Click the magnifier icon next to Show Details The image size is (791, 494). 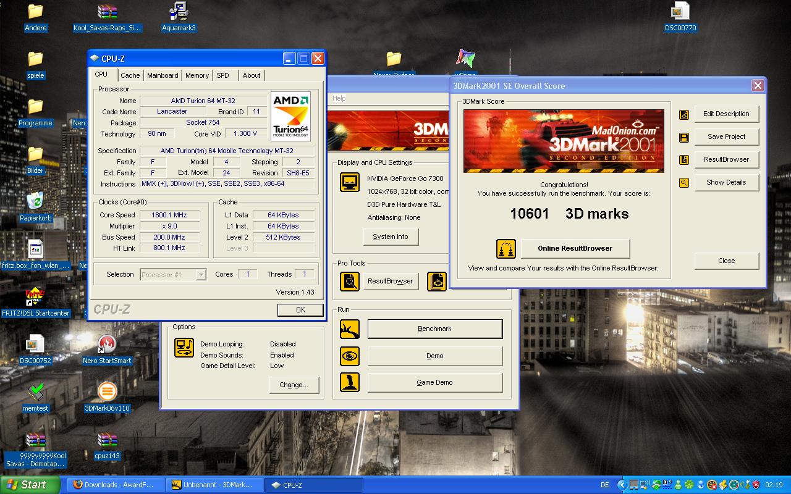tap(684, 183)
